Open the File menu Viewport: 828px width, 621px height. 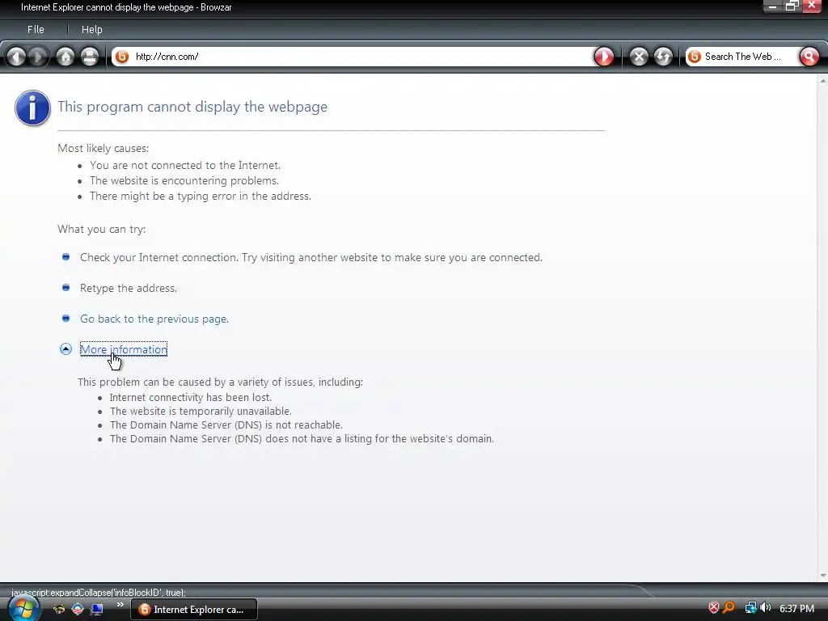36,30
